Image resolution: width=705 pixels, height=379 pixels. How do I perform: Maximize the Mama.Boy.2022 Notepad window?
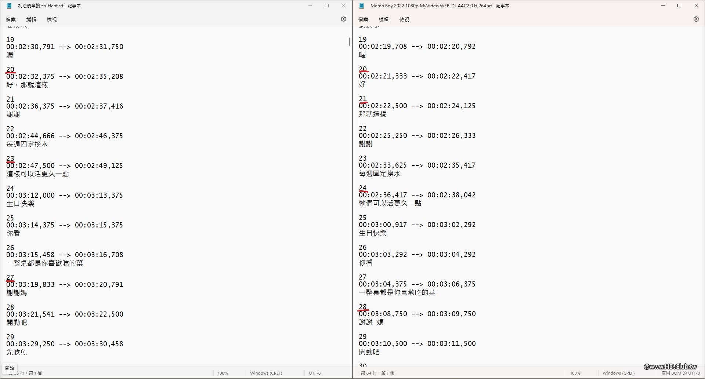click(x=679, y=6)
